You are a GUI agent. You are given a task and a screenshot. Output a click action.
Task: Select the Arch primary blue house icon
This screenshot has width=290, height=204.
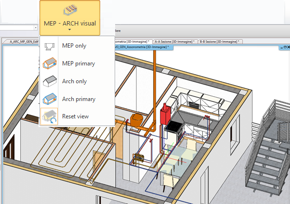(49, 99)
